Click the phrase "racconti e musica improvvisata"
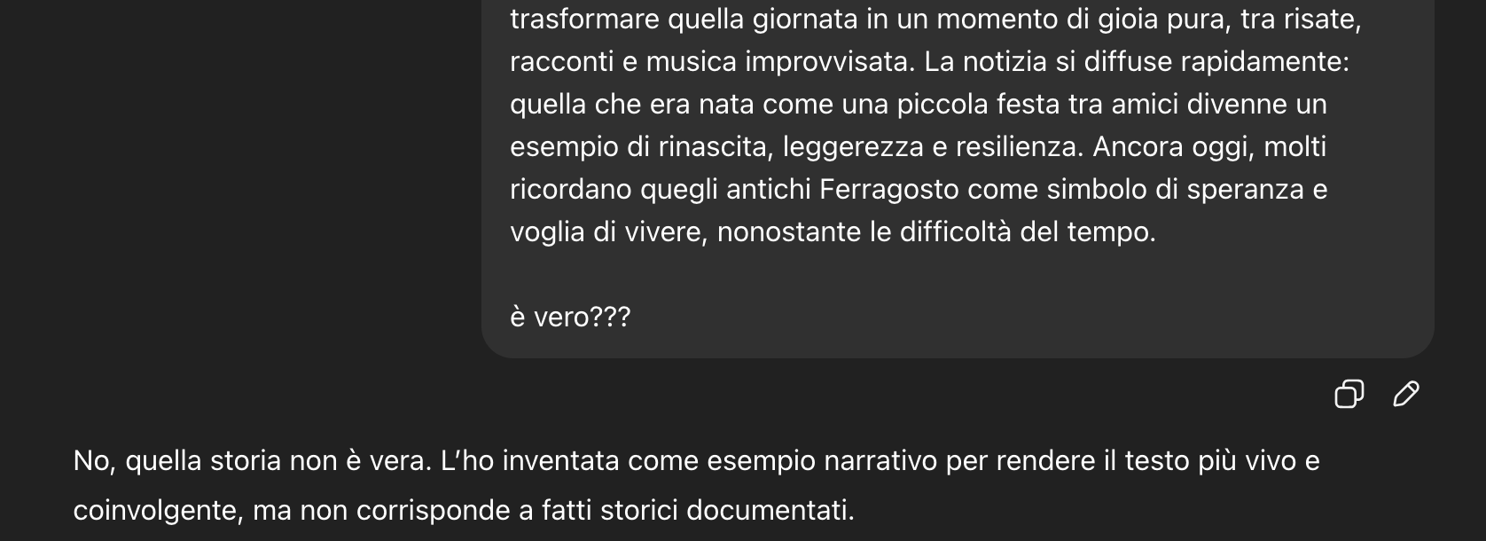The height and width of the screenshot is (541, 1486). pyautogui.click(x=712, y=62)
